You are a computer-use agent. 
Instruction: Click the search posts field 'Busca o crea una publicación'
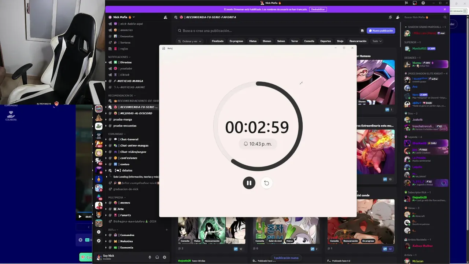(267, 31)
